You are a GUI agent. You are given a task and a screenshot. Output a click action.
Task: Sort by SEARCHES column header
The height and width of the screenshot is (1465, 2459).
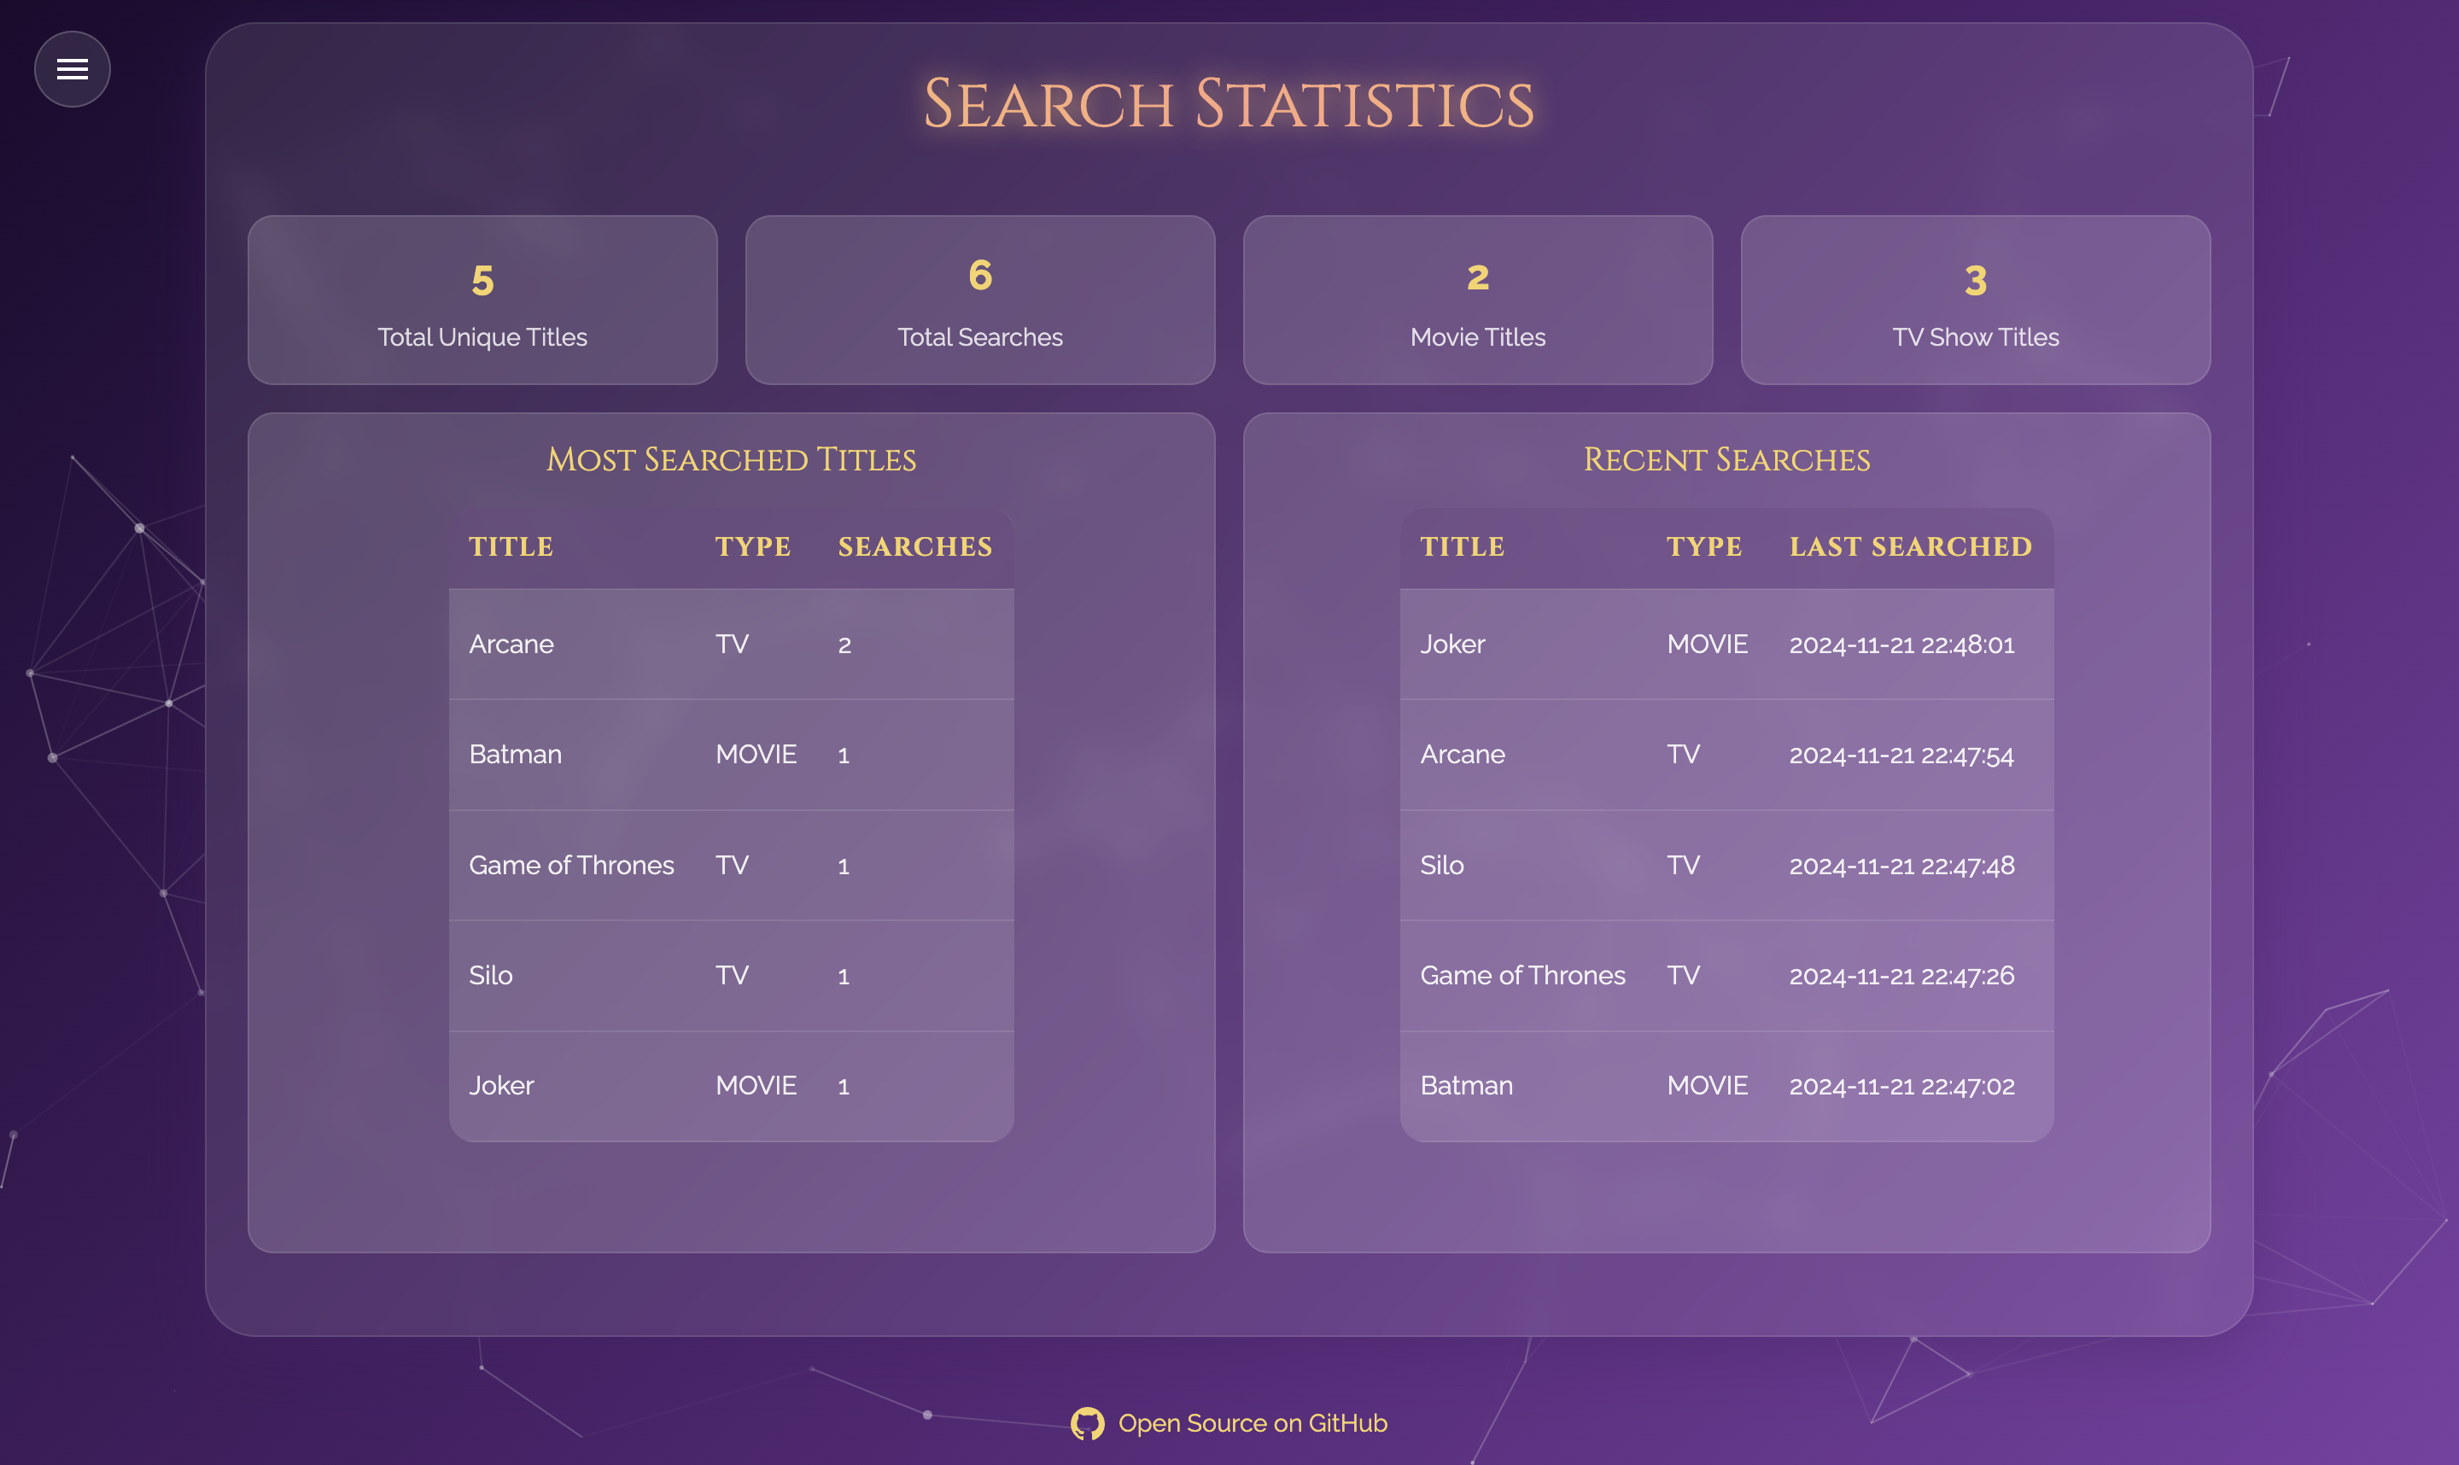(914, 546)
